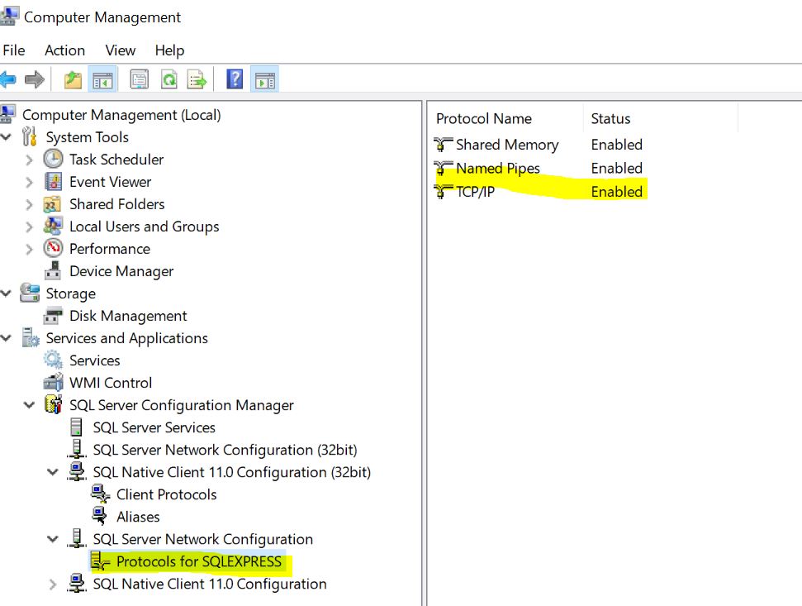Open the Action menu
This screenshot has width=802, height=606.
point(64,50)
